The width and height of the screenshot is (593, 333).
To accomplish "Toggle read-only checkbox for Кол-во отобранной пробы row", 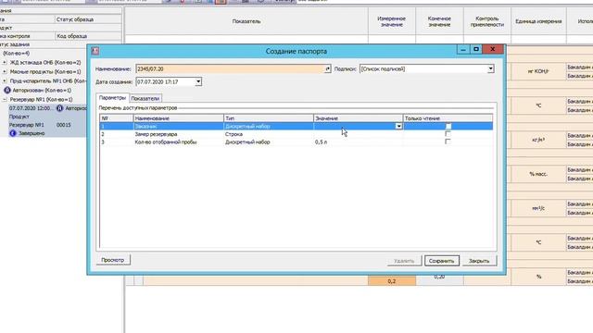I will point(448,142).
